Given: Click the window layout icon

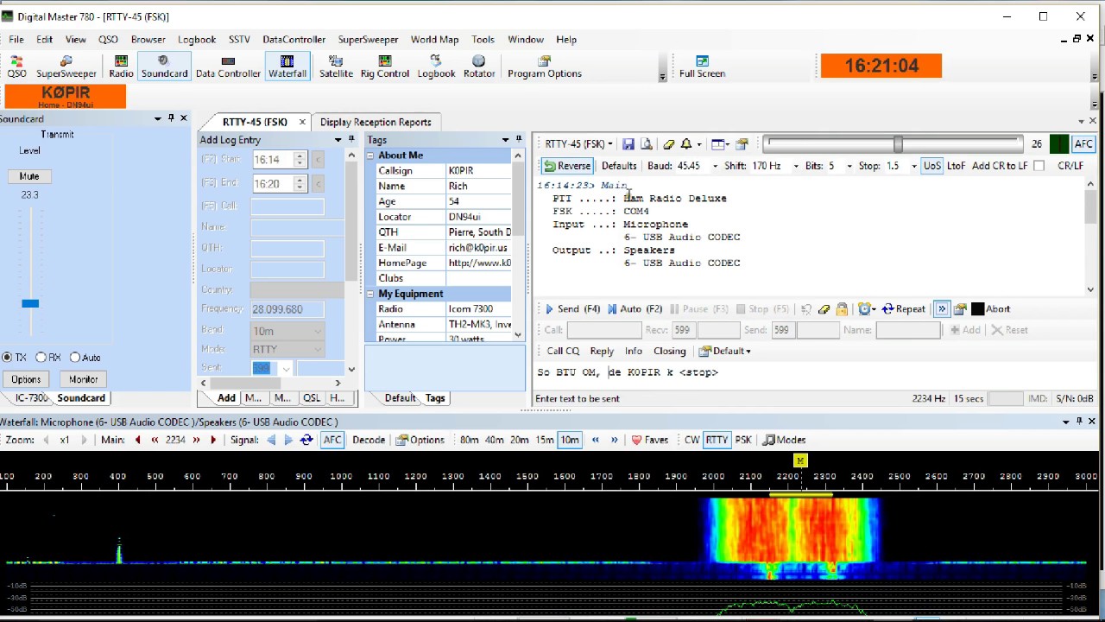Looking at the screenshot, I should click(x=720, y=144).
